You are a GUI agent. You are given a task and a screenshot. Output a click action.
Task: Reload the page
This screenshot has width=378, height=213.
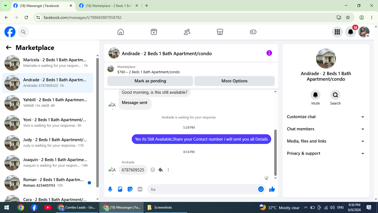pos(26,17)
